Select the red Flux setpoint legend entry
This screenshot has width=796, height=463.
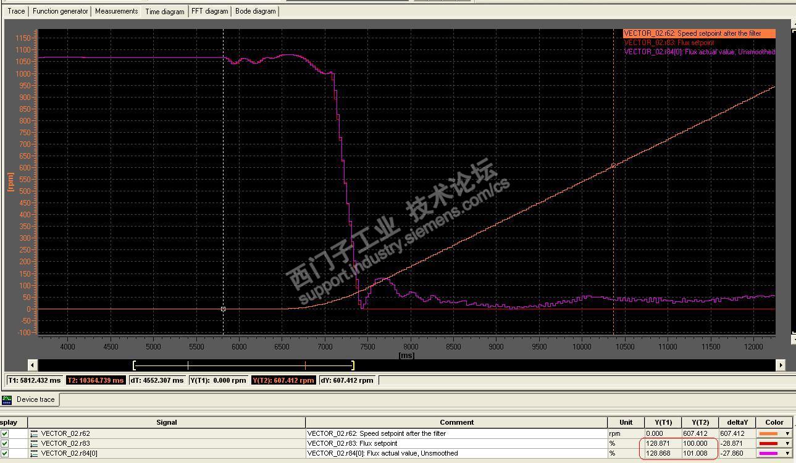click(x=669, y=43)
